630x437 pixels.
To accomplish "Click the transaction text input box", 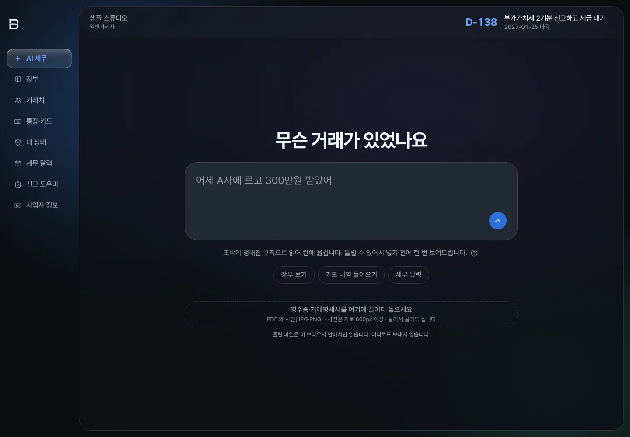I will point(351,201).
